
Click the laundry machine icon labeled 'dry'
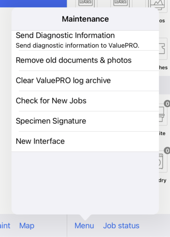(163, 162)
